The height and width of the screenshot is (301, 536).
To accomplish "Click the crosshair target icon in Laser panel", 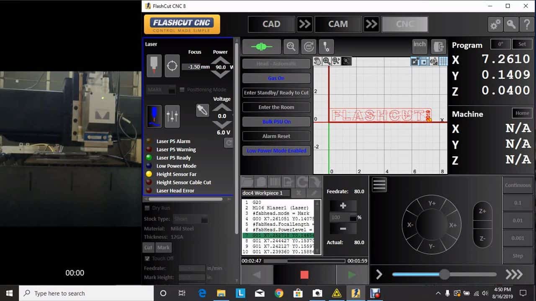I will point(172,66).
